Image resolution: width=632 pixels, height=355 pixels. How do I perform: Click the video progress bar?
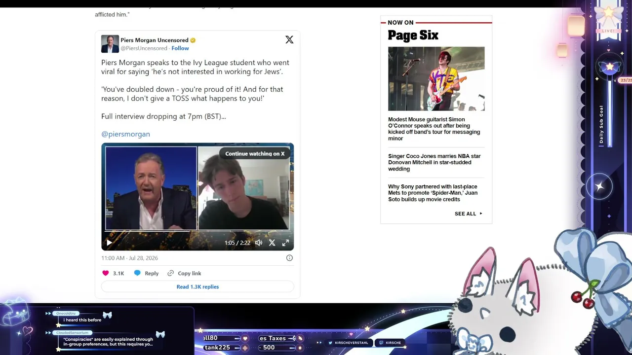tap(197, 231)
